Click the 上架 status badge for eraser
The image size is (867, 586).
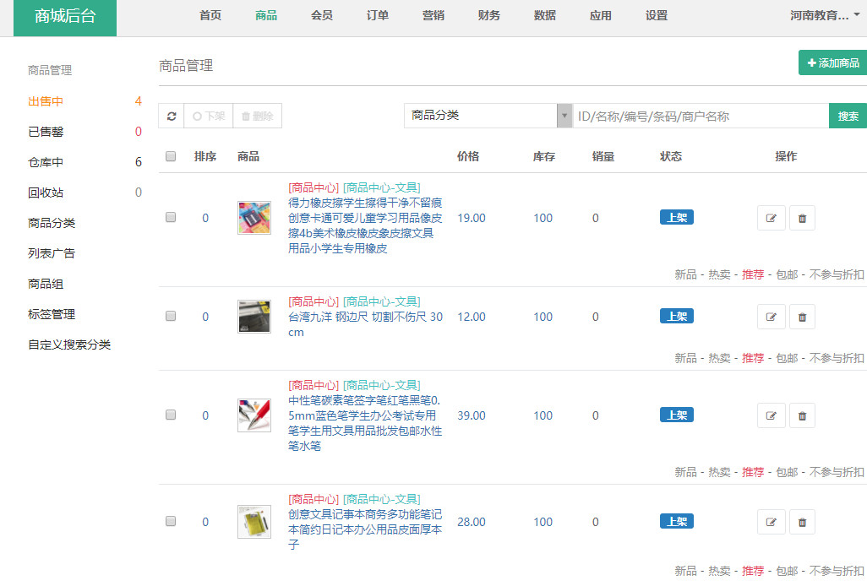pyautogui.click(x=676, y=218)
